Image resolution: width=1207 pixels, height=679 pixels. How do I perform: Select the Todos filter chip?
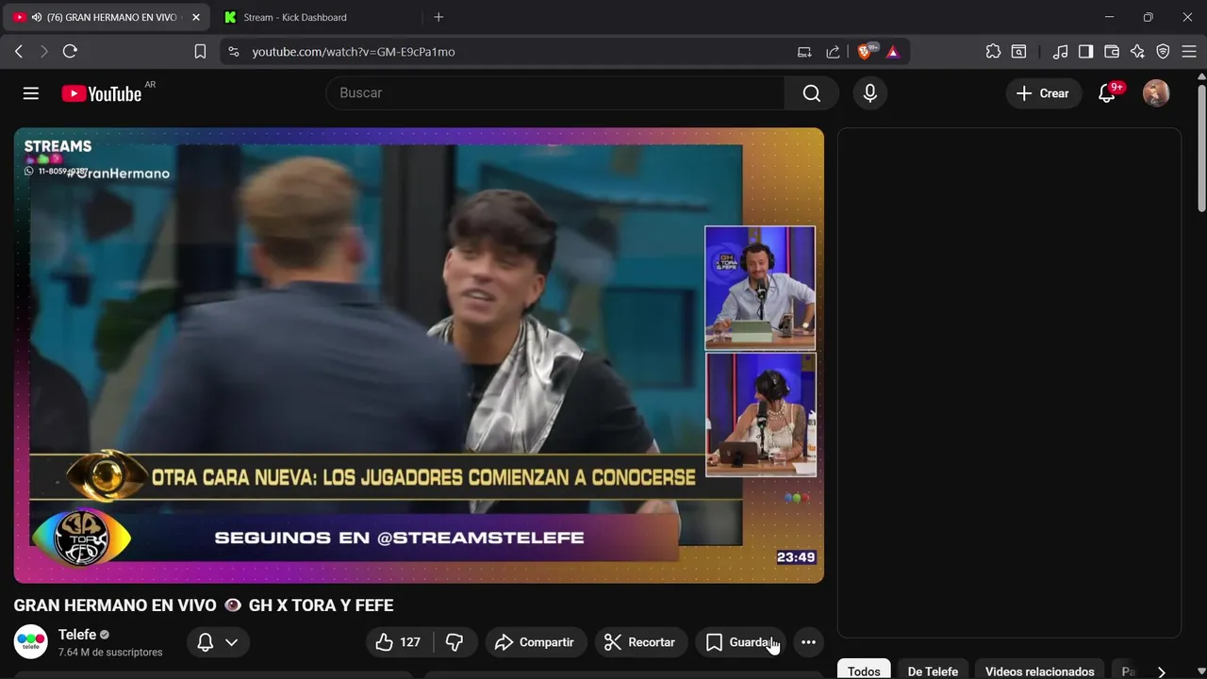[x=864, y=670]
